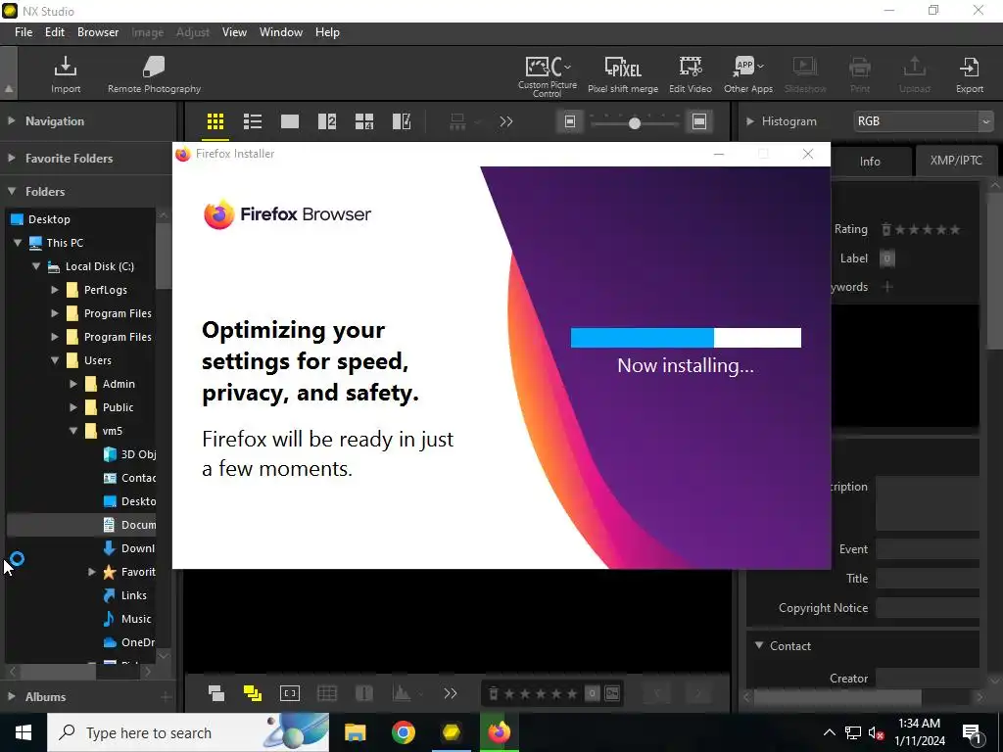Toggle focus point display in bottom toolbar
This screenshot has width=1003, height=752.
(x=290, y=693)
